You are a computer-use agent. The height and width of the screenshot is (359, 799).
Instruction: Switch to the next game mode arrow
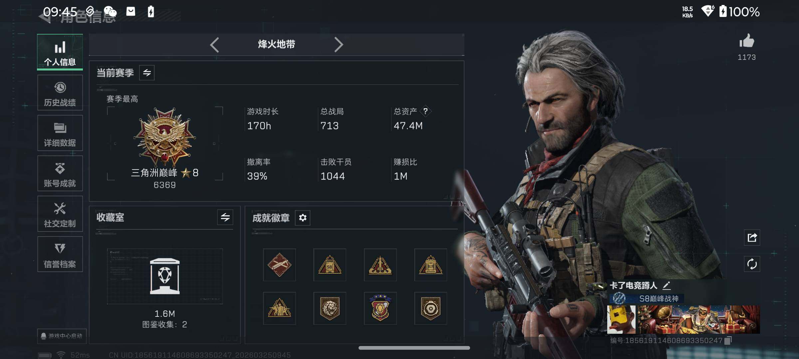click(x=339, y=45)
